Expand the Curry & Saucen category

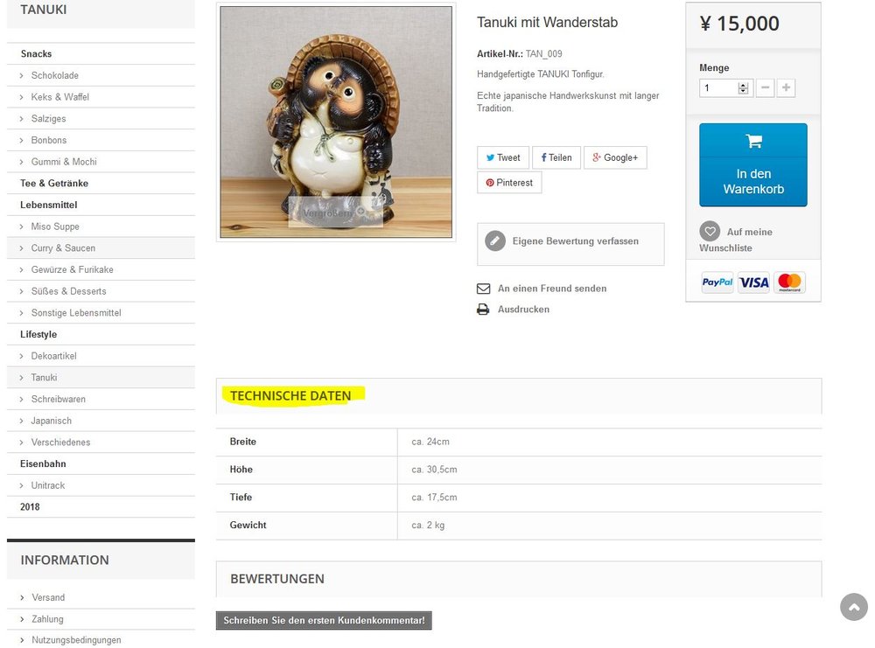tap(63, 248)
